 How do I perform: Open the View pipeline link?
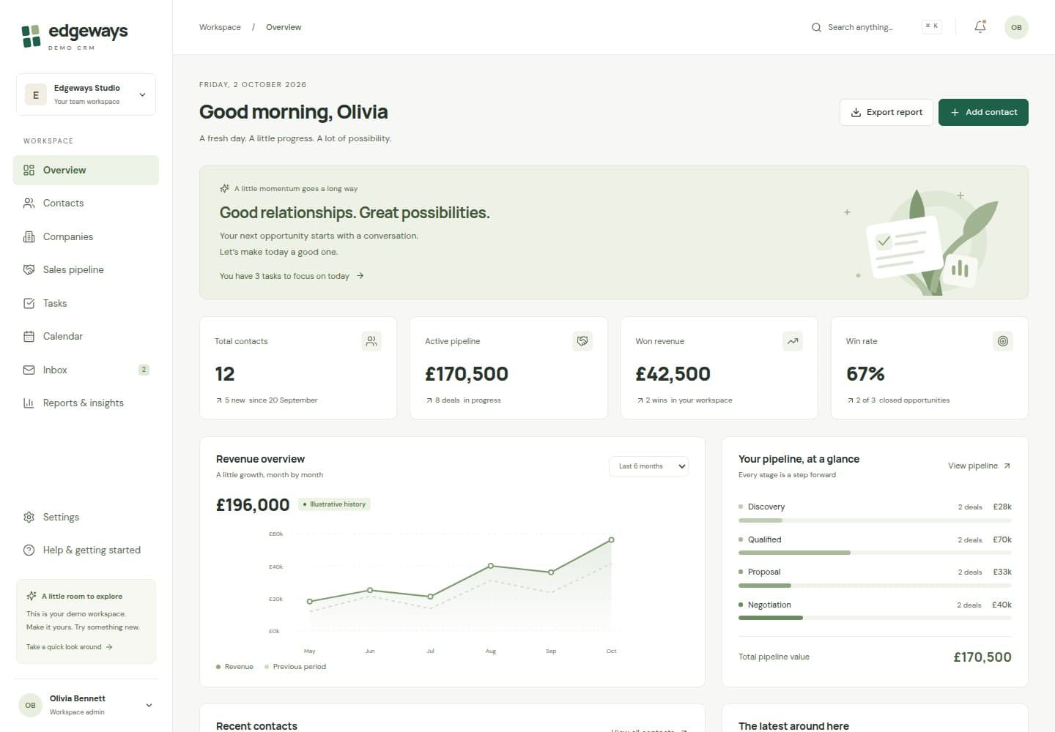click(x=980, y=466)
